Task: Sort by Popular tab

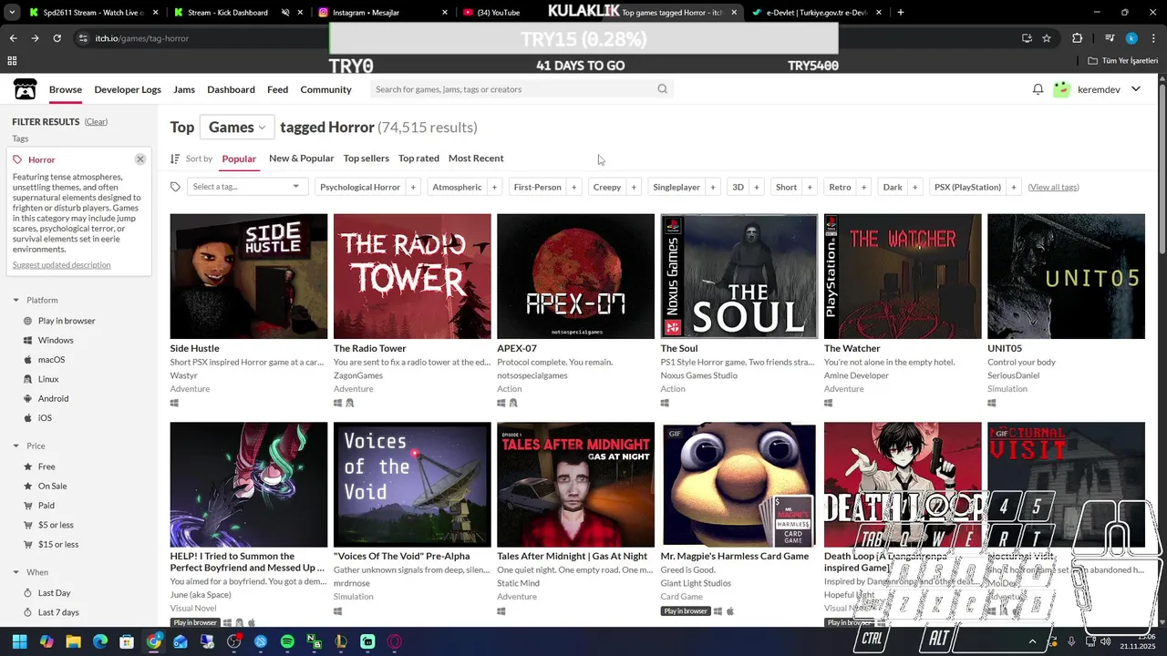Action: tap(239, 159)
